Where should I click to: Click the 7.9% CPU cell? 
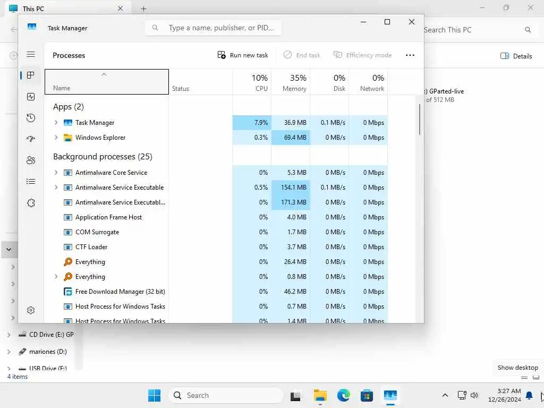pyautogui.click(x=252, y=123)
